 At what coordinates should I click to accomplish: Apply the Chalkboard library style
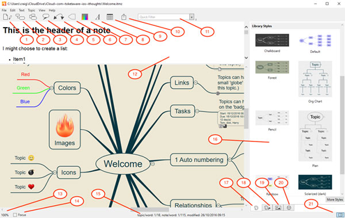click(272, 40)
